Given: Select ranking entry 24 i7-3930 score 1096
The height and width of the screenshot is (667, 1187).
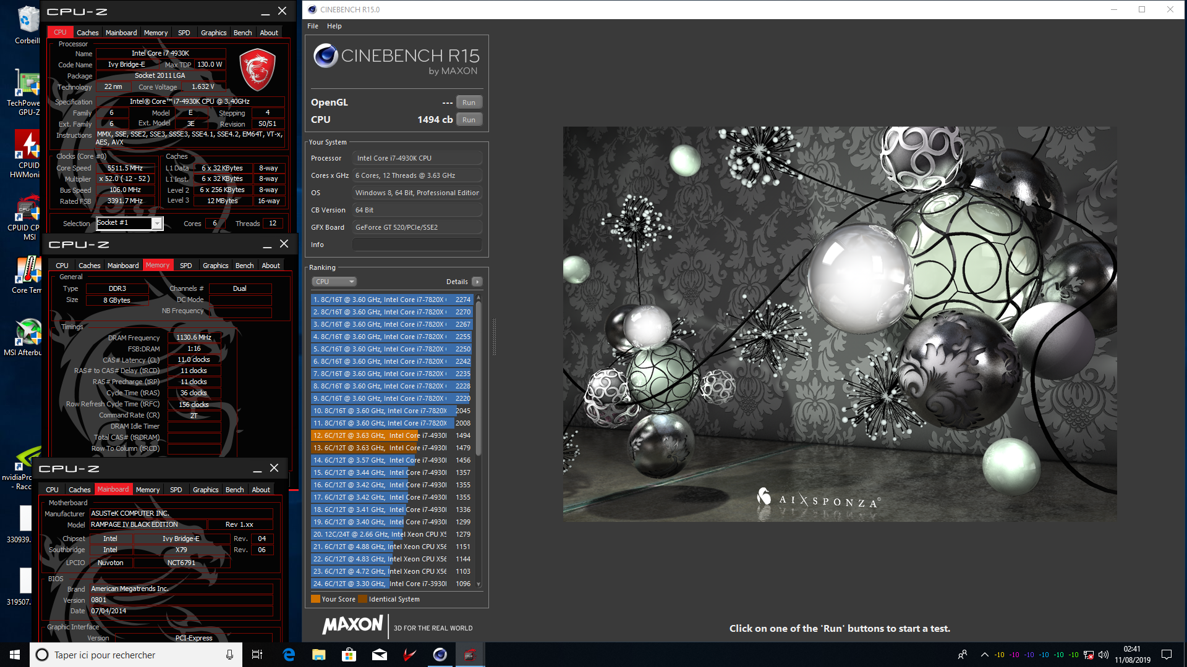Looking at the screenshot, I should pyautogui.click(x=392, y=584).
